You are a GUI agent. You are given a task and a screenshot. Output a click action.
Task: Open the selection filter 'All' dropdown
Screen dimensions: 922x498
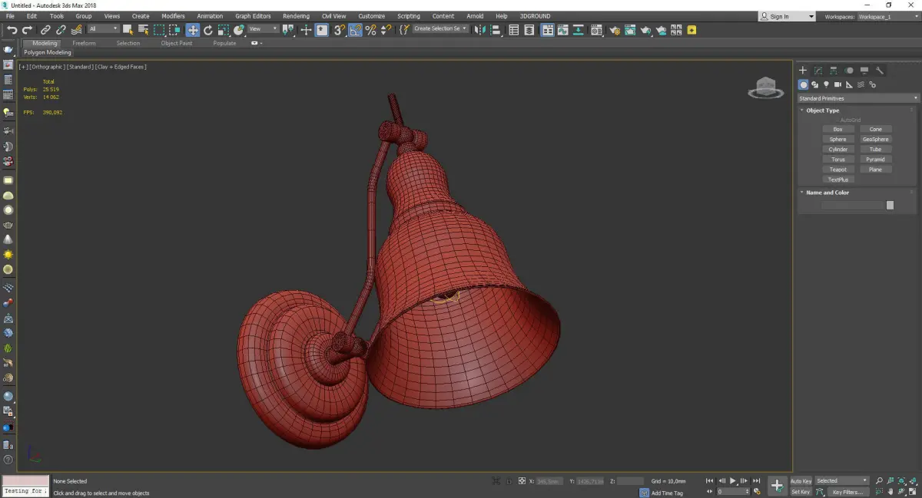(103, 29)
